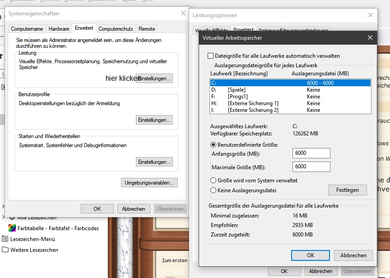
Task: Close the Leistungsoptionen window
Action: pyautogui.click(x=371, y=15)
